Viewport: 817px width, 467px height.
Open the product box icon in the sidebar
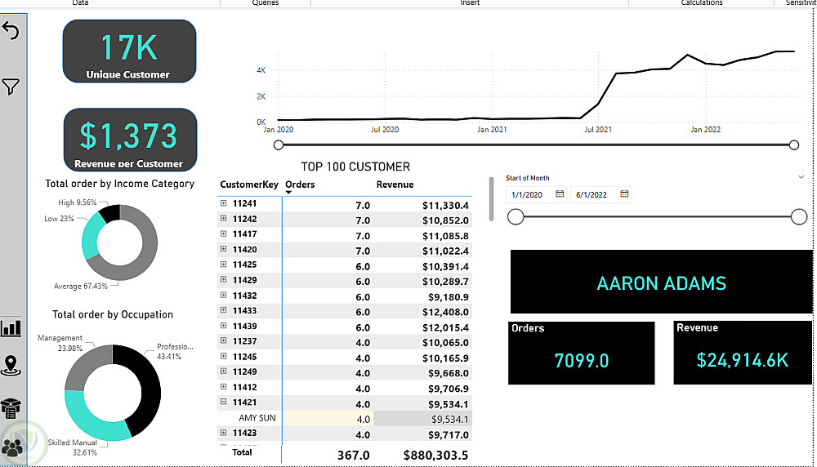tap(11, 409)
